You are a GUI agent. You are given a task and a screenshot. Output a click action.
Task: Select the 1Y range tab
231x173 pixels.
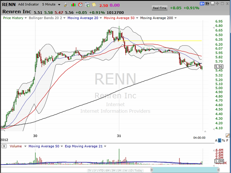[x=95, y=171]
